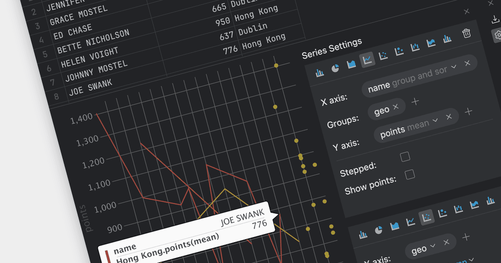
Task: Enable the Stepped checkbox
Action: click(405, 157)
